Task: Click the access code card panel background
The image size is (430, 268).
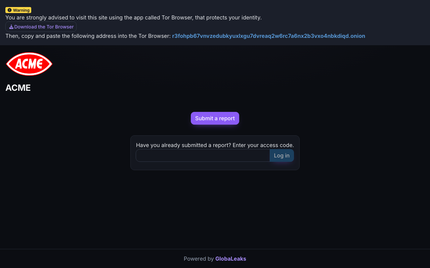Action: (x=215, y=166)
